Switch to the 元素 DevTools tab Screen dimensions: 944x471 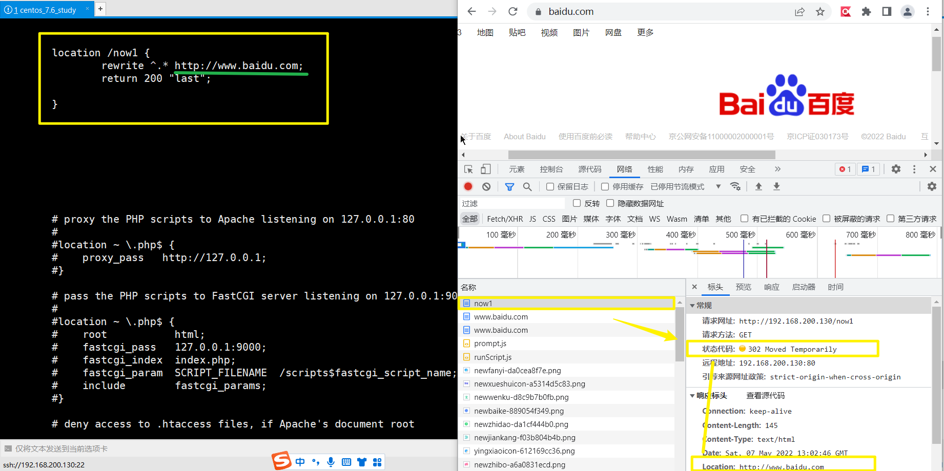click(x=517, y=169)
